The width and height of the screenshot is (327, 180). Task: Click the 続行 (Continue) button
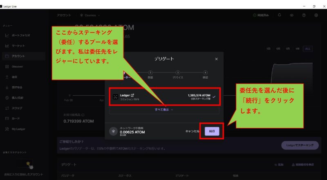[212, 131]
